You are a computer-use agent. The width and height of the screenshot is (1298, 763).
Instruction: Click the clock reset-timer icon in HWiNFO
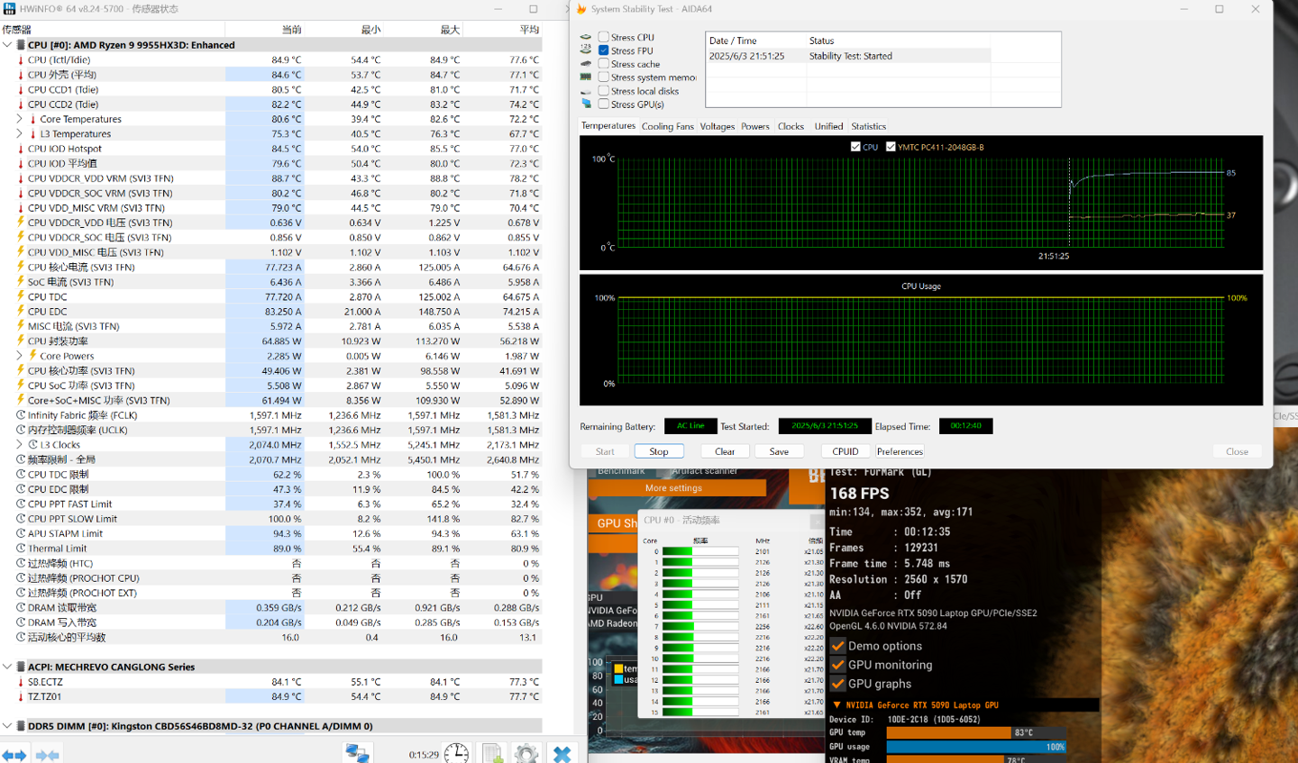coord(456,753)
